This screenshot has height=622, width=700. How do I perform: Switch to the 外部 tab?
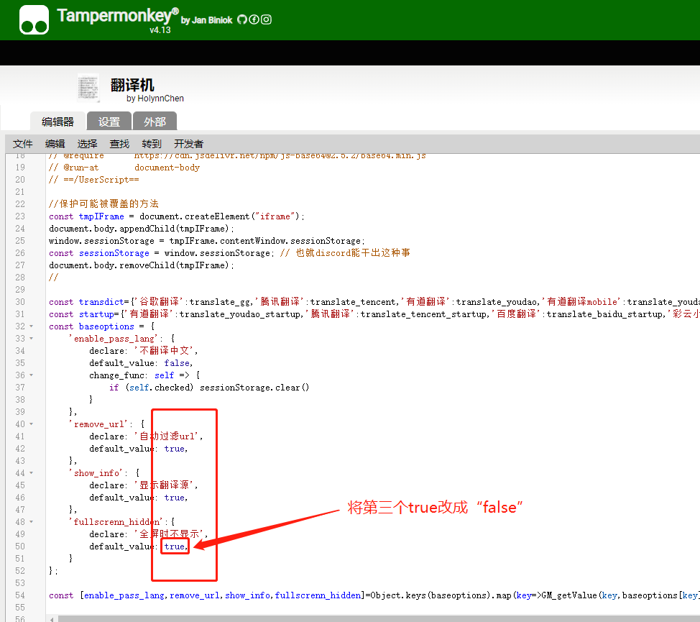155,122
